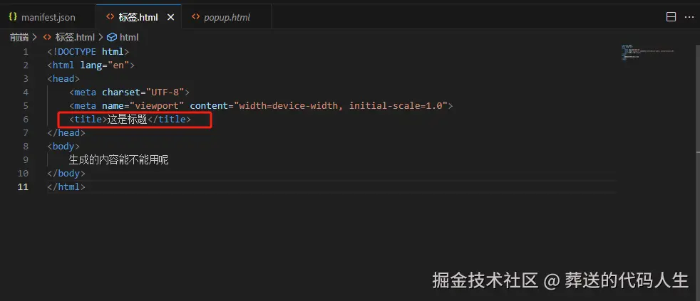This screenshot has width=700, height=301.
Task: Click the 生成的内容能不能用呢 body text line
Action: 118,160
